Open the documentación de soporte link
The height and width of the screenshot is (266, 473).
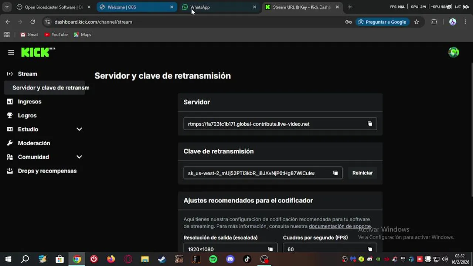[340, 226]
